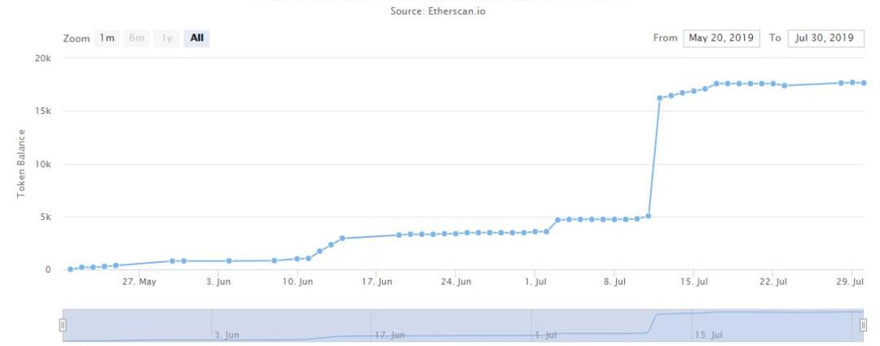The image size is (880, 346).
Task: Click the 1. Jul x-axis label on main chart
Action: (535, 282)
